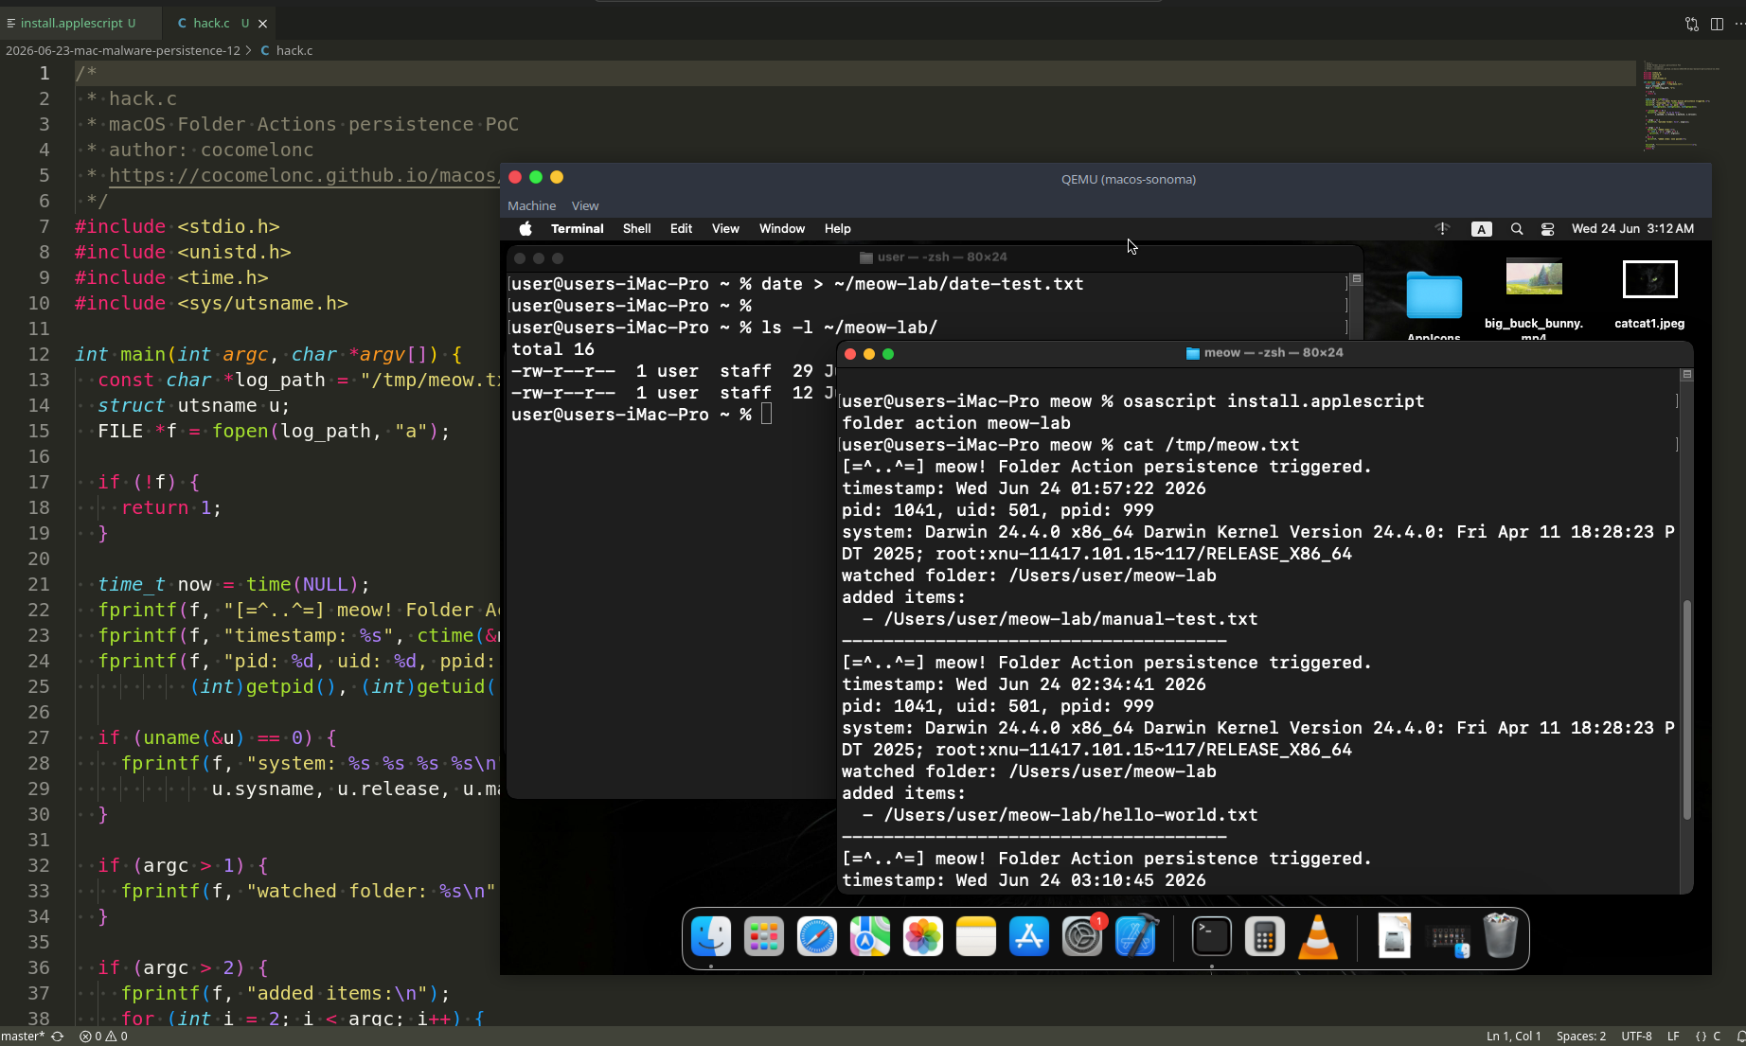Select encoding UTF-8 in status bar
The width and height of the screenshot is (1746, 1046).
(1636, 1037)
